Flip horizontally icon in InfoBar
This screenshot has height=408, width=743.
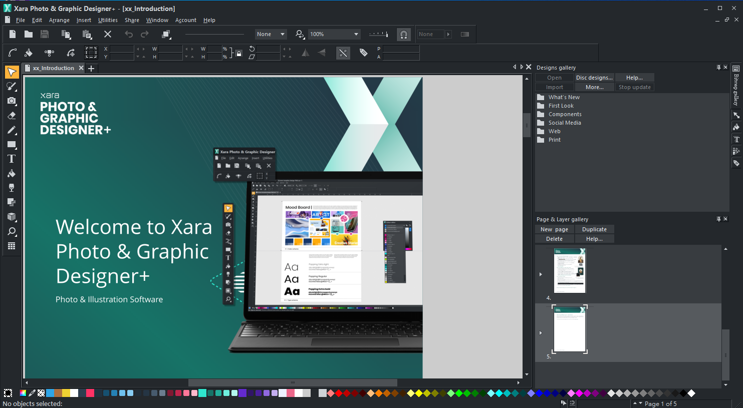[x=305, y=53]
